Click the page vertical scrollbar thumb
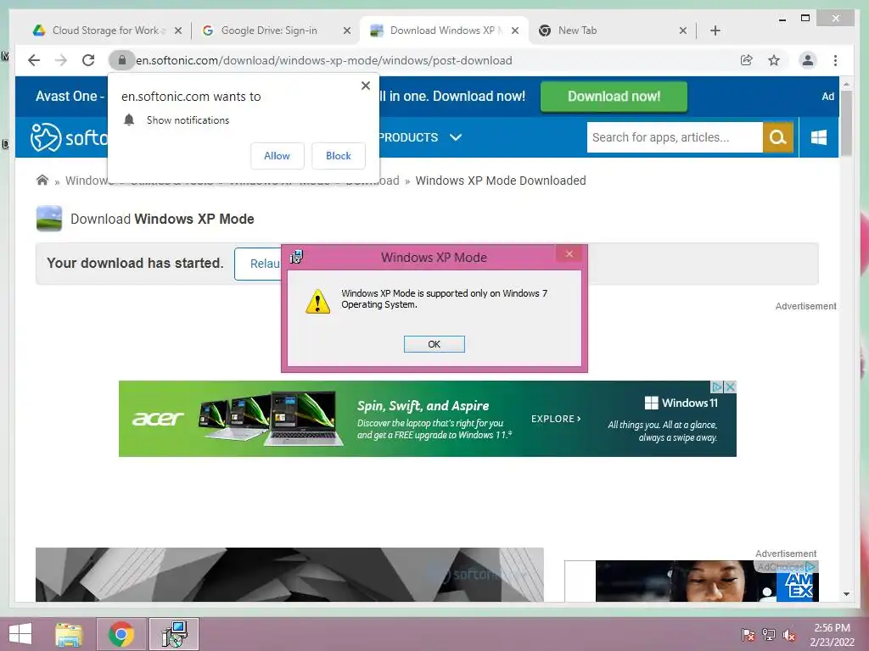Viewport: 869px width, 651px height. (846, 123)
